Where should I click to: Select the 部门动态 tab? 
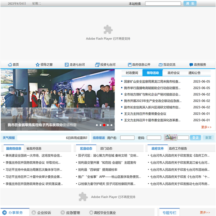point(106,148)
